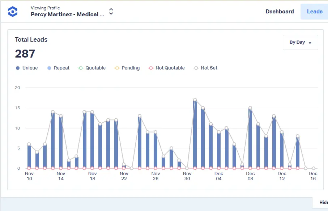The width and height of the screenshot is (328, 211).
Task: Click the Hide button at bottom right
Action: pyautogui.click(x=323, y=202)
